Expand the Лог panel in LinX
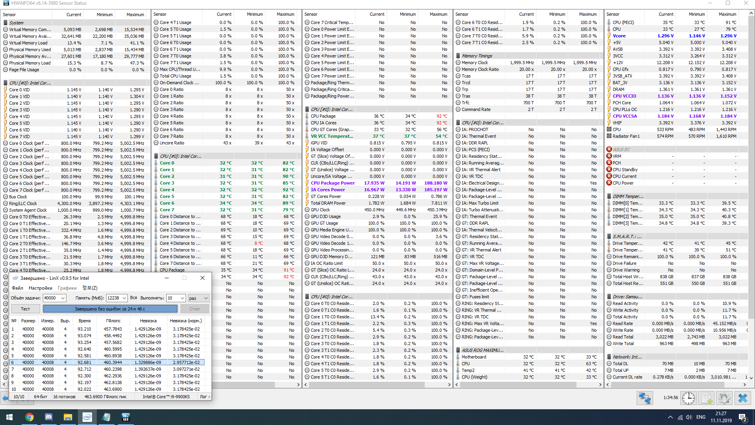Viewport: 755px width, 425px height. click(x=205, y=397)
